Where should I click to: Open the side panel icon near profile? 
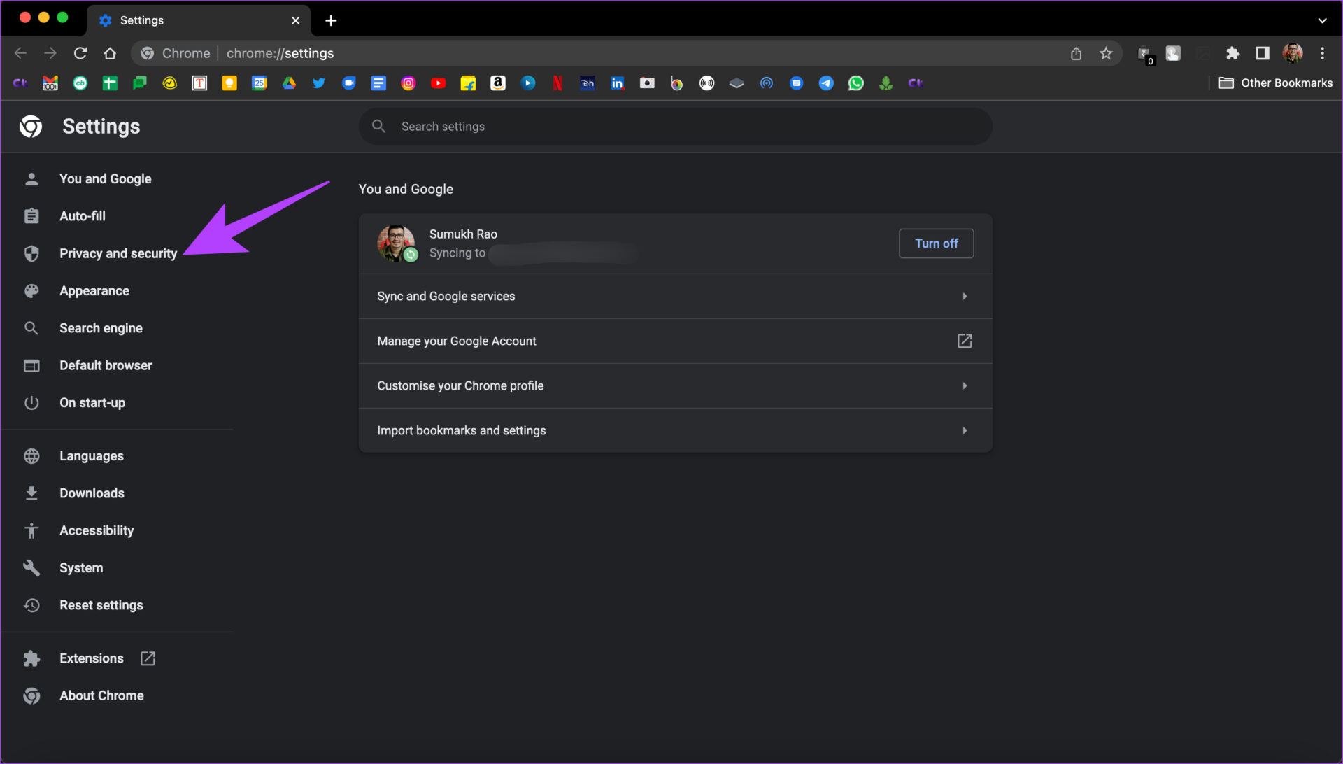(1263, 53)
